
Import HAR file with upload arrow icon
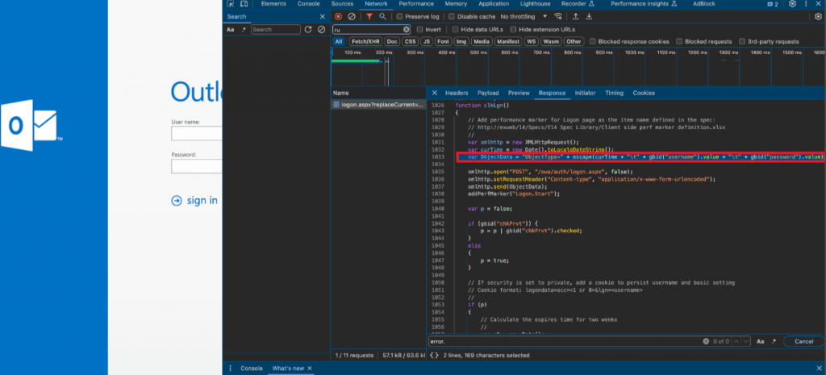pos(576,17)
